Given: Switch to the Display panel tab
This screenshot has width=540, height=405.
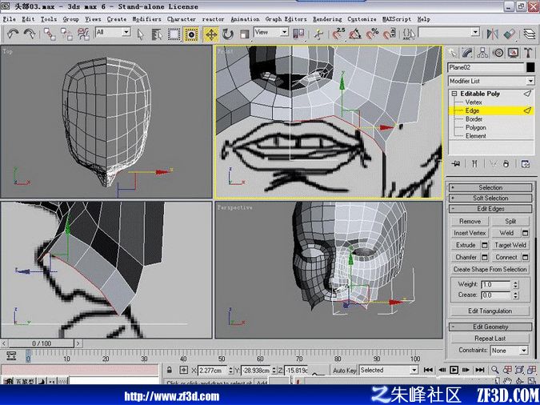Looking at the screenshot, I should (513, 53).
